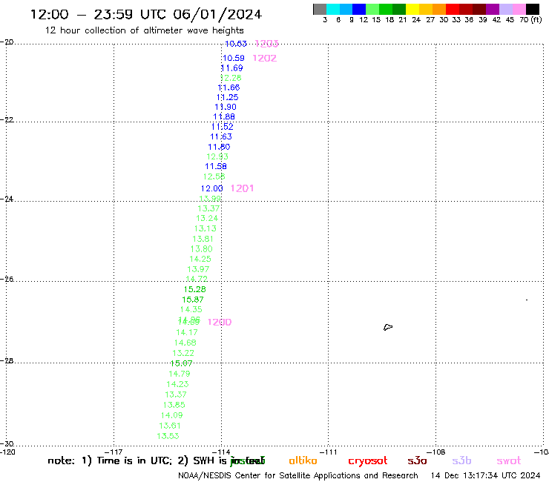Click the wave height value '15.07'
The width and height of the screenshot is (549, 482).
pos(181,363)
